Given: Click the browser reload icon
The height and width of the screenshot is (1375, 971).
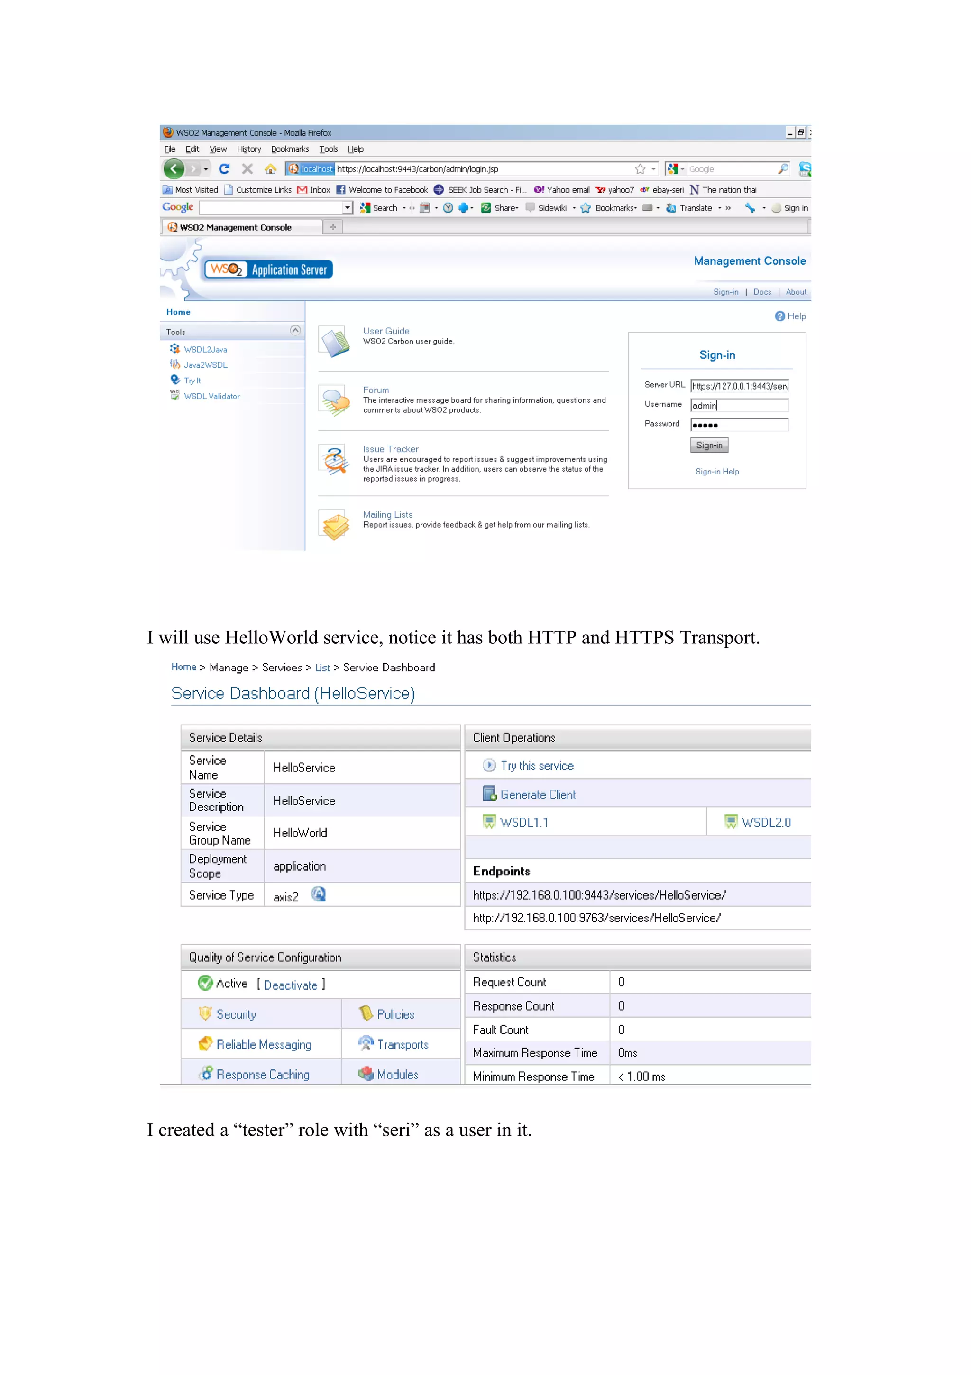Looking at the screenshot, I should pyautogui.click(x=224, y=169).
